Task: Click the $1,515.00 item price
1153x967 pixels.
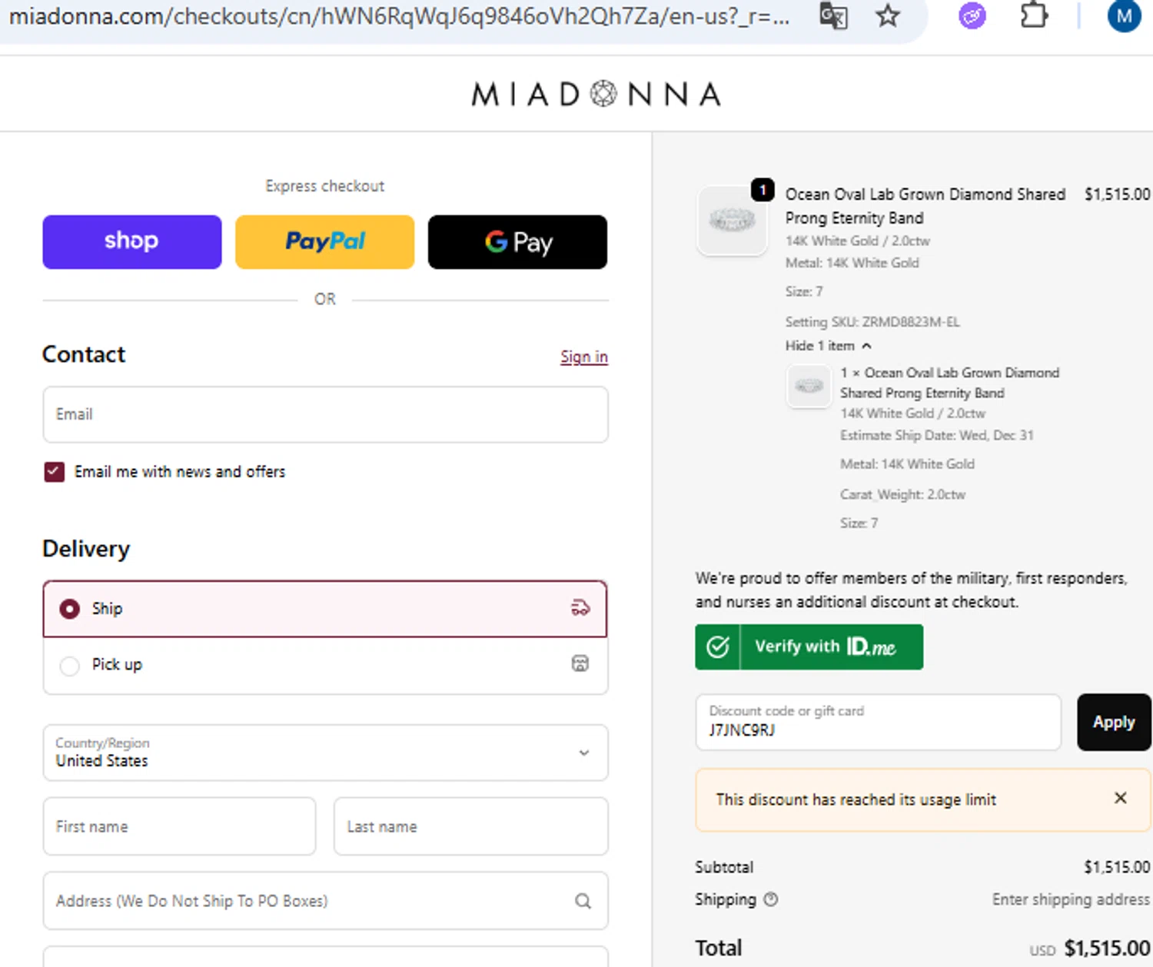Action: point(1117,194)
